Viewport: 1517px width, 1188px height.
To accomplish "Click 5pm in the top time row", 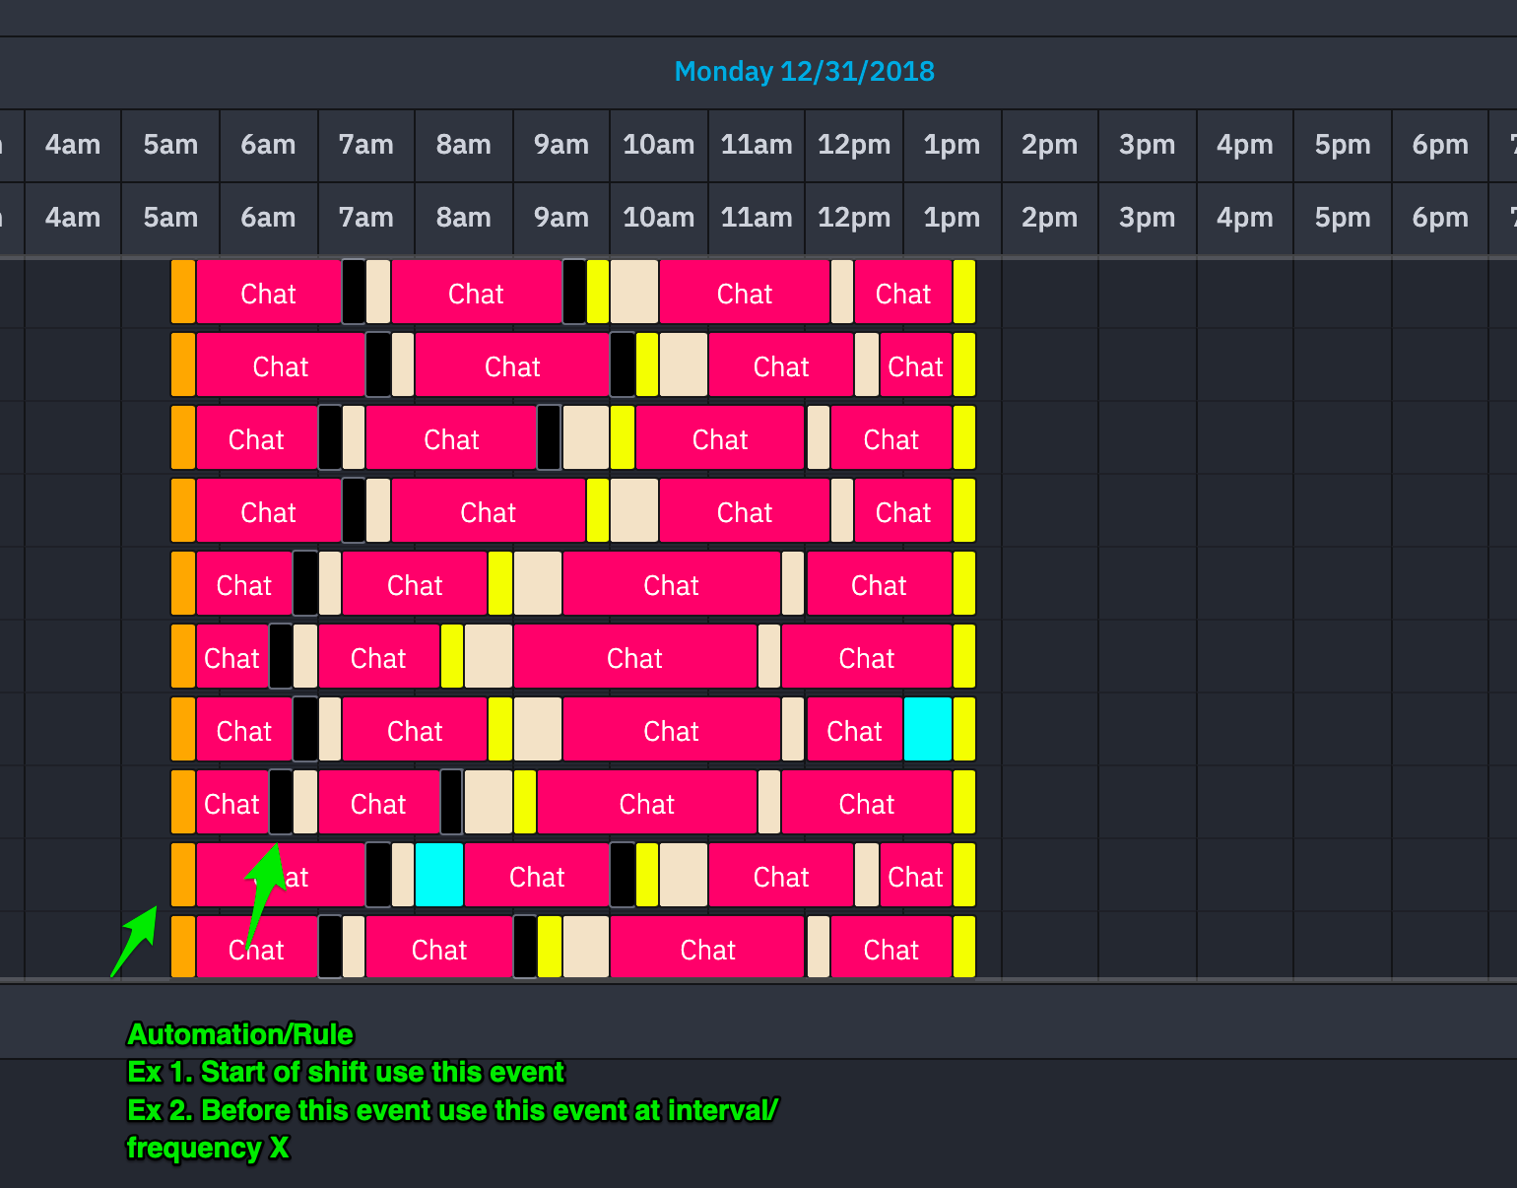I will [1342, 145].
